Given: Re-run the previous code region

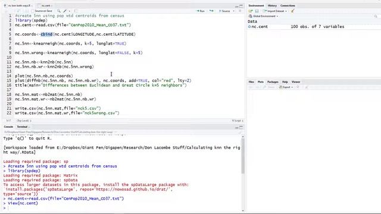Looking at the screenshot, I should coord(212,11).
